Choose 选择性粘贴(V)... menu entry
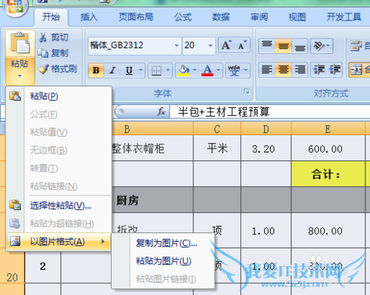Image resolution: width=370 pixels, height=295 pixels. tap(58, 206)
